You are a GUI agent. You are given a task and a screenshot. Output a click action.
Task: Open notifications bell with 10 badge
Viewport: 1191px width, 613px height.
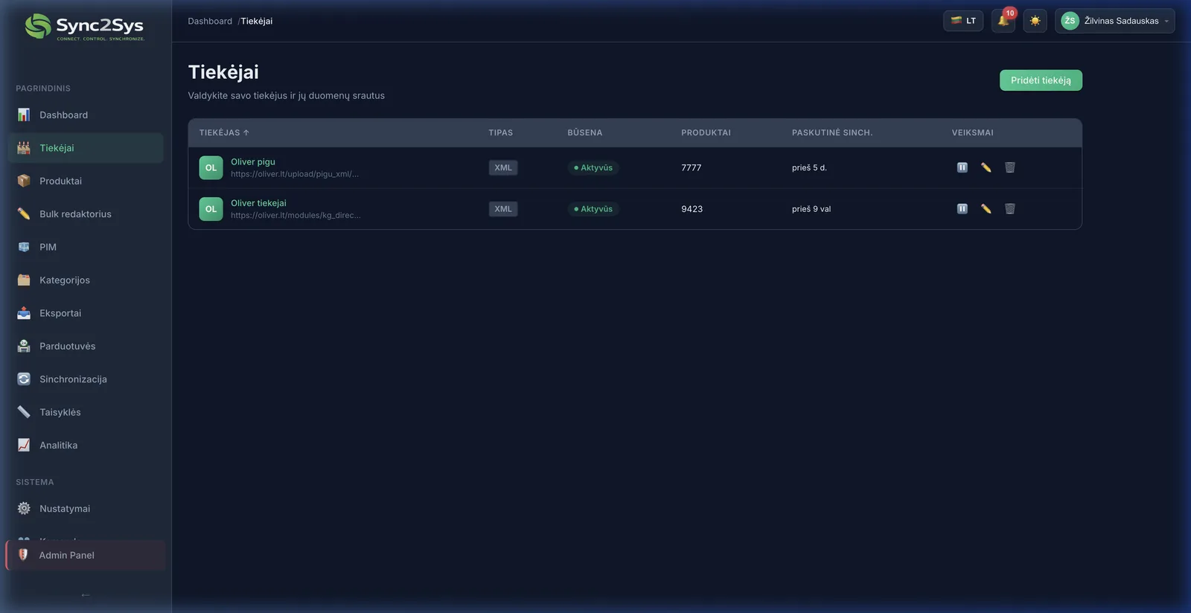(x=1003, y=21)
